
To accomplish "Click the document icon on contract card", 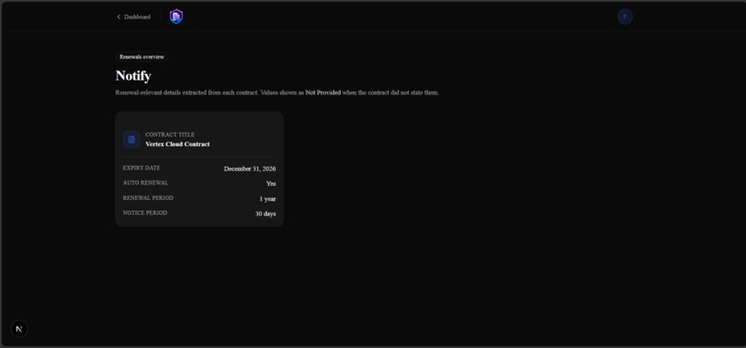I will (x=131, y=140).
